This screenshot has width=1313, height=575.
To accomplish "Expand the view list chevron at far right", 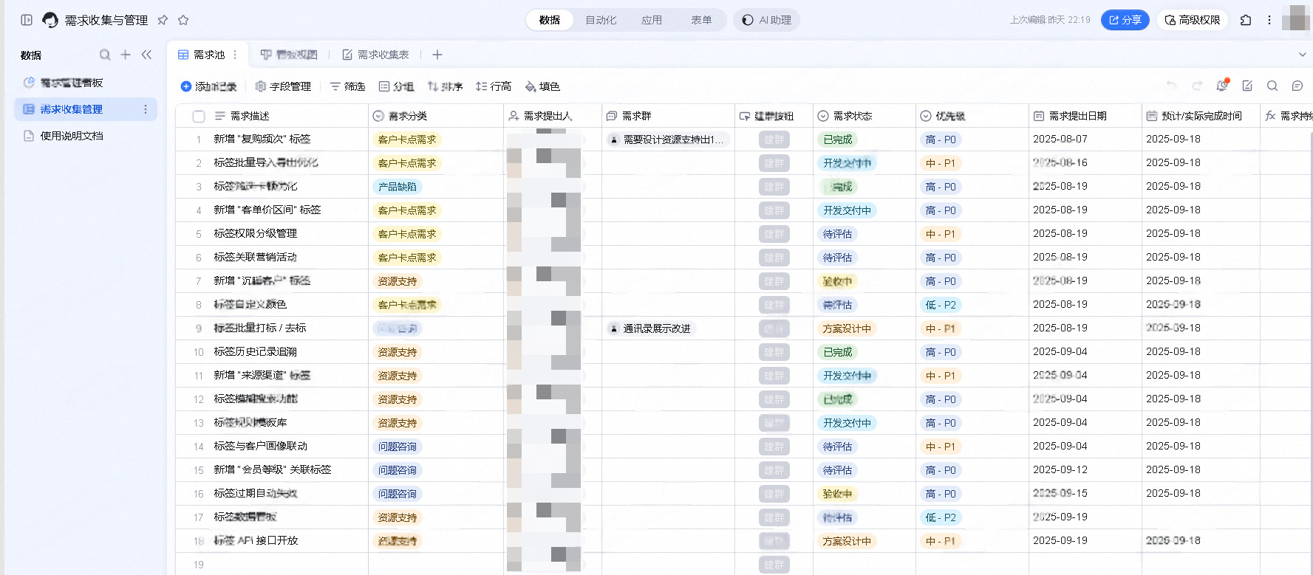I will click(1302, 55).
